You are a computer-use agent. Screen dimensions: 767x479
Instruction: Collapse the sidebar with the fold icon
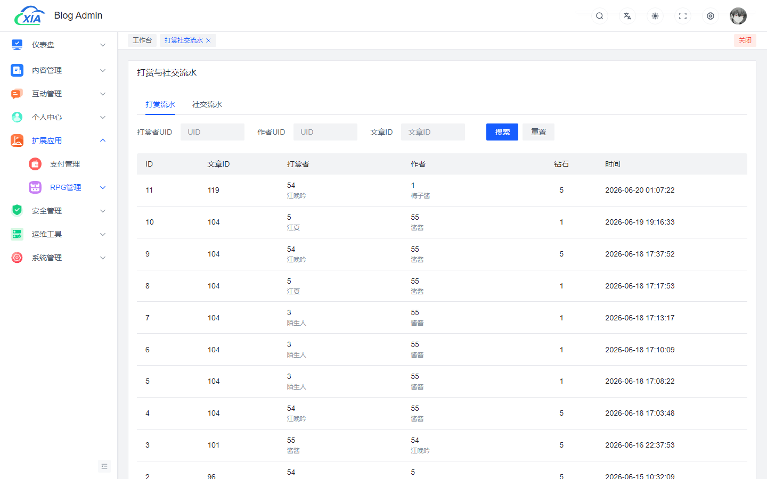(x=104, y=466)
